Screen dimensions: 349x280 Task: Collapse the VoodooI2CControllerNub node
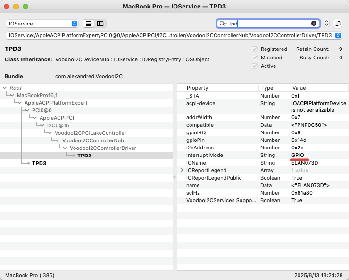tap(58, 140)
